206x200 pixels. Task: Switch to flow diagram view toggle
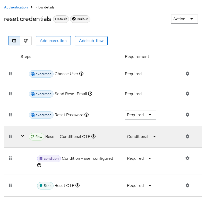click(26, 41)
